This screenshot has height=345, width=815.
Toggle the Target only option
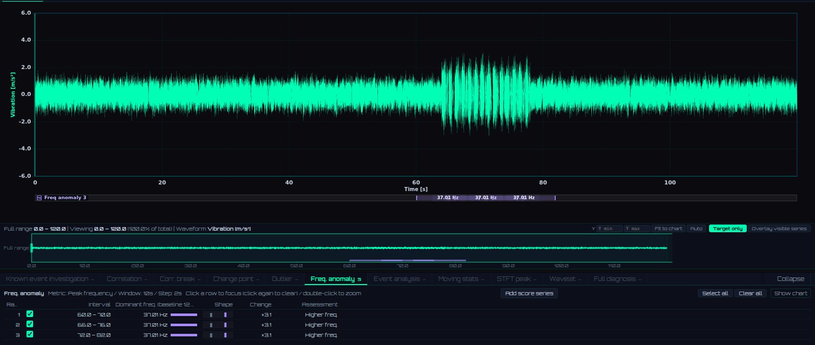[727, 229]
